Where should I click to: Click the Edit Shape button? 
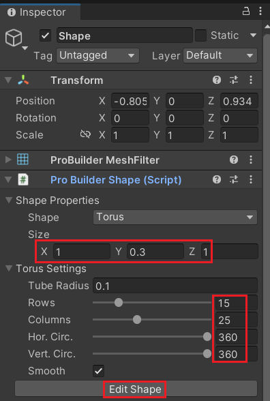pos(136,389)
